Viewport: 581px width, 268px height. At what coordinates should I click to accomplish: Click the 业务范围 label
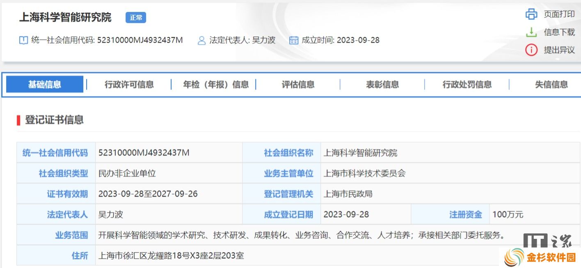[x=71, y=235]
